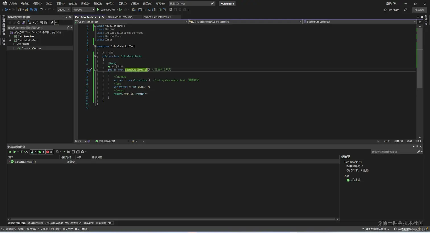Open 测试(S) menu
The image size is (430, 233).
click(98, 3)
